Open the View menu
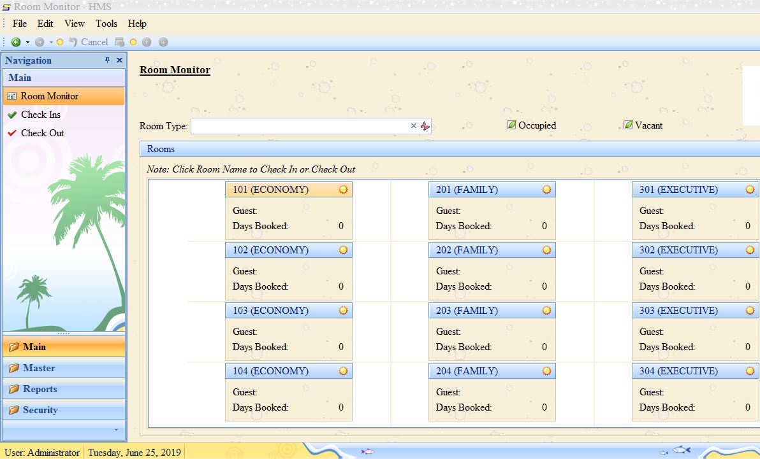 point(75,24)
